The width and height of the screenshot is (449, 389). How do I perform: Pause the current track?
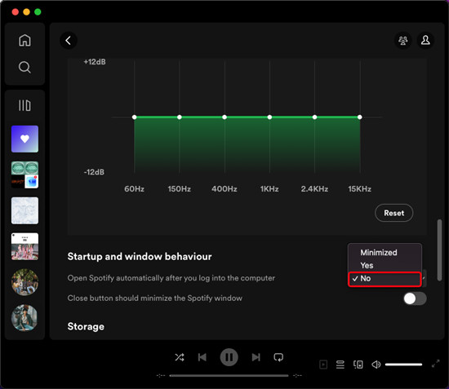pyautogui.click(x=229, y=357)
